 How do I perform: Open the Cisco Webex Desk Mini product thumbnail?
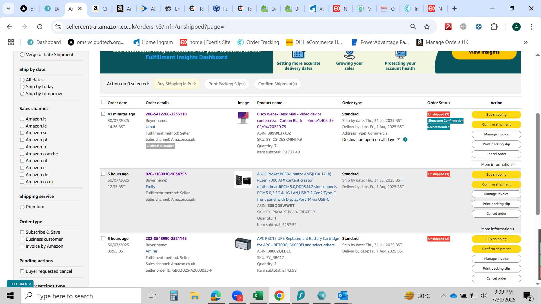pyautogui.click(x=243, y=117)
